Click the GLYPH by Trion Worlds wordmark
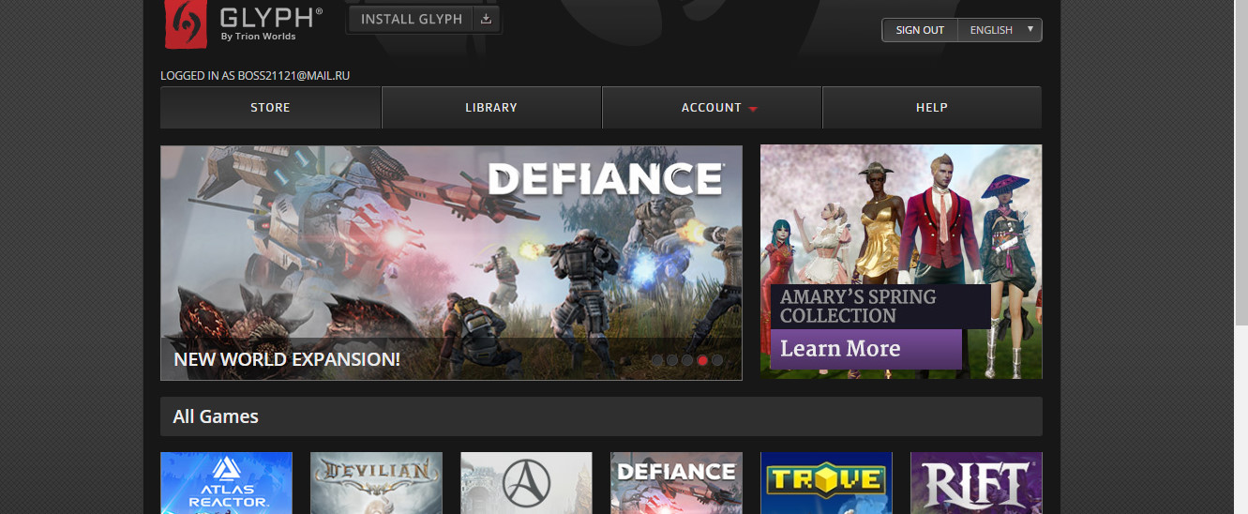 271,23
